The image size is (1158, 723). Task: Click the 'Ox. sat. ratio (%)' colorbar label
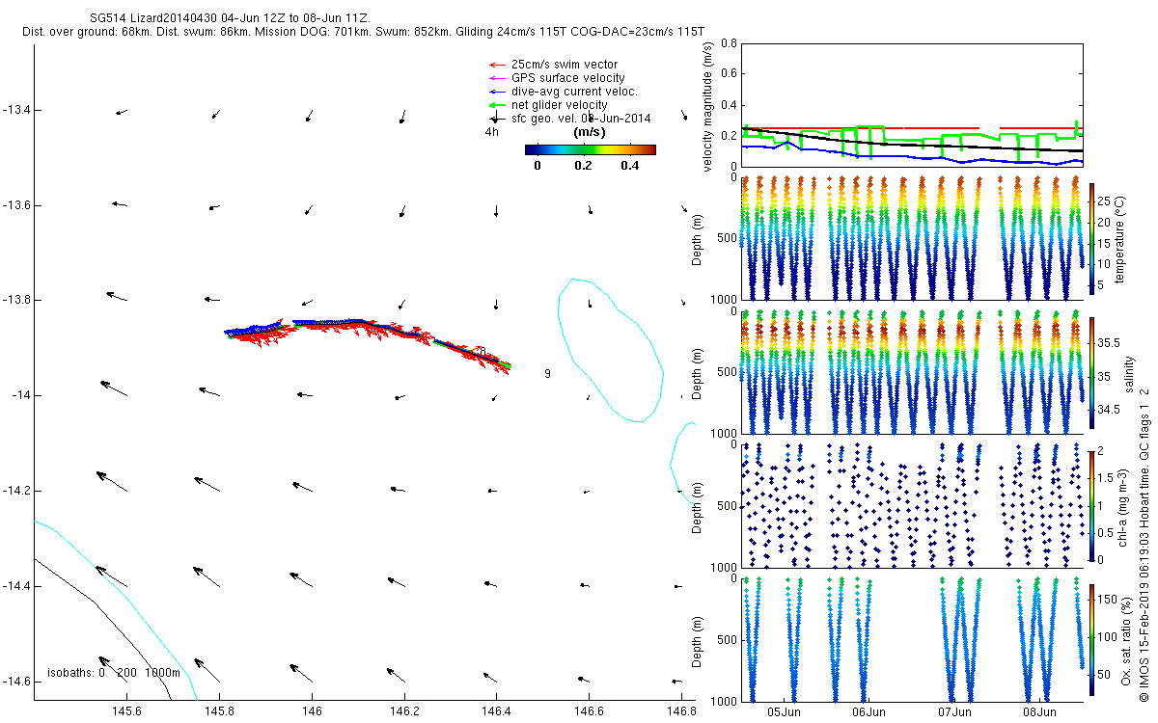1126,639
